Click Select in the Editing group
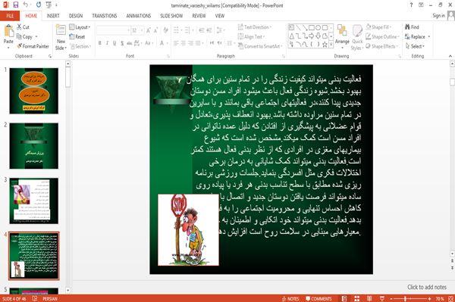This screenshot has width=455, height=302. pyautogui.click(x=415, y=46)
